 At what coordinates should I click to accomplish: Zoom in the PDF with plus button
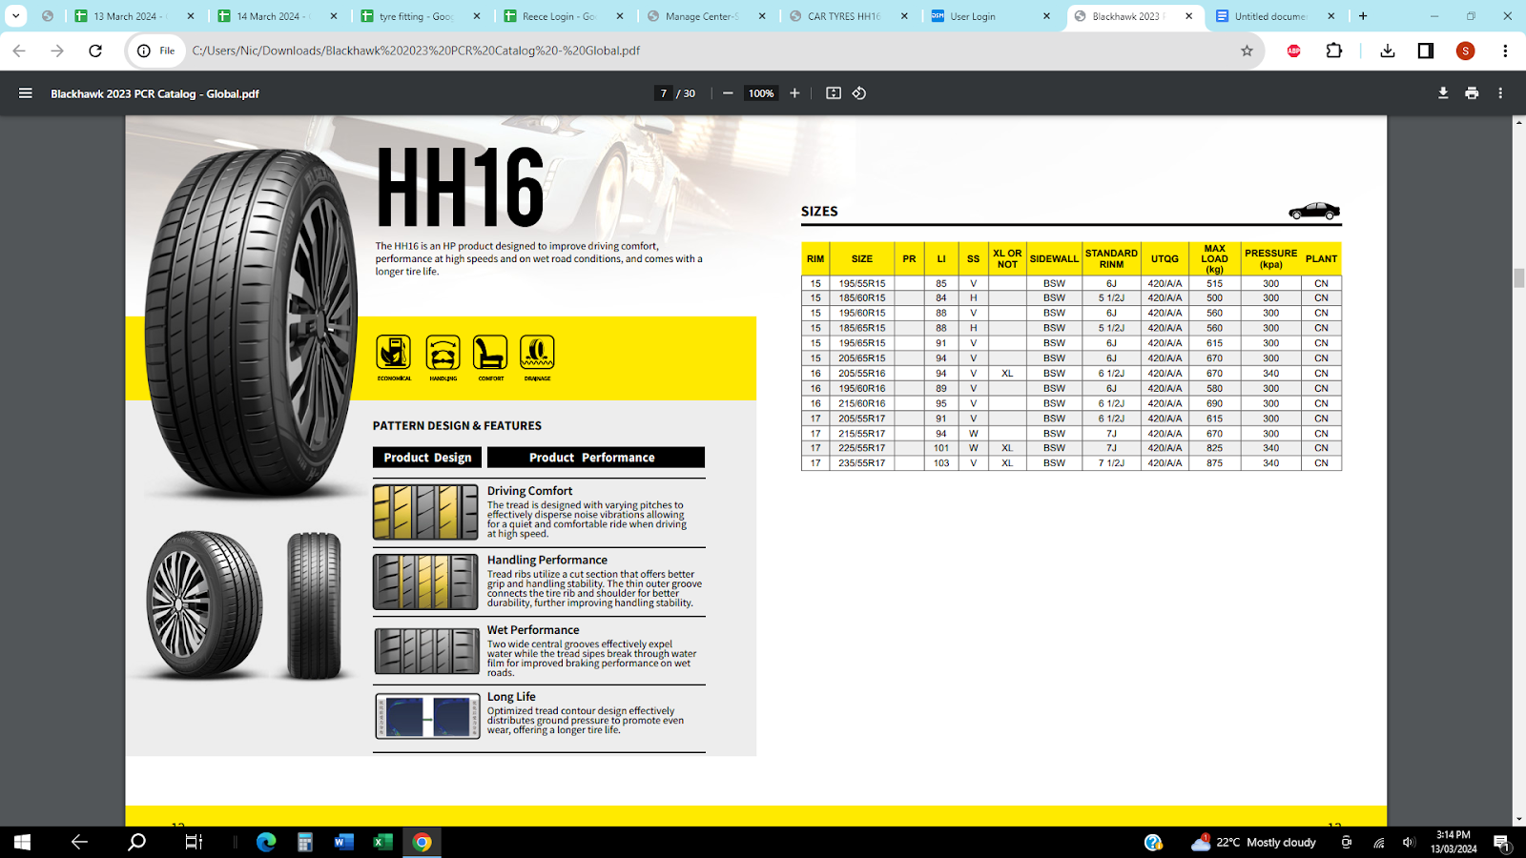[794, 93]
